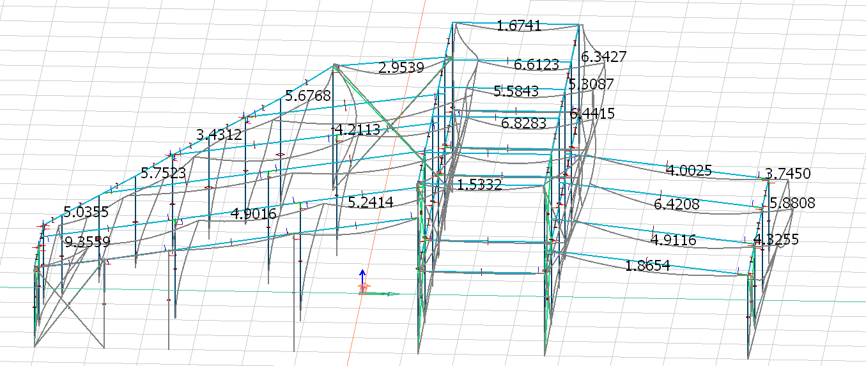Select the 6.4208 value label
The height and width of the screenshot is (366, 866).
pos(677,204)
